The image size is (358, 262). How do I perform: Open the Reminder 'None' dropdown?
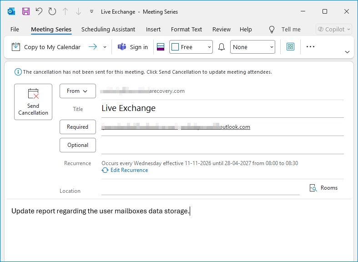252,47
